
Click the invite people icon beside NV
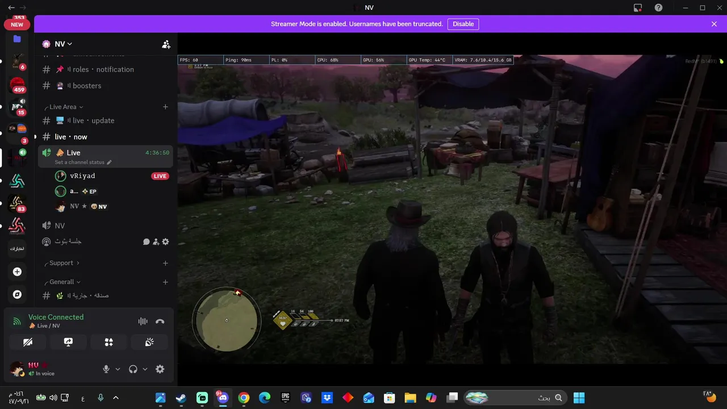click(166, 44)
